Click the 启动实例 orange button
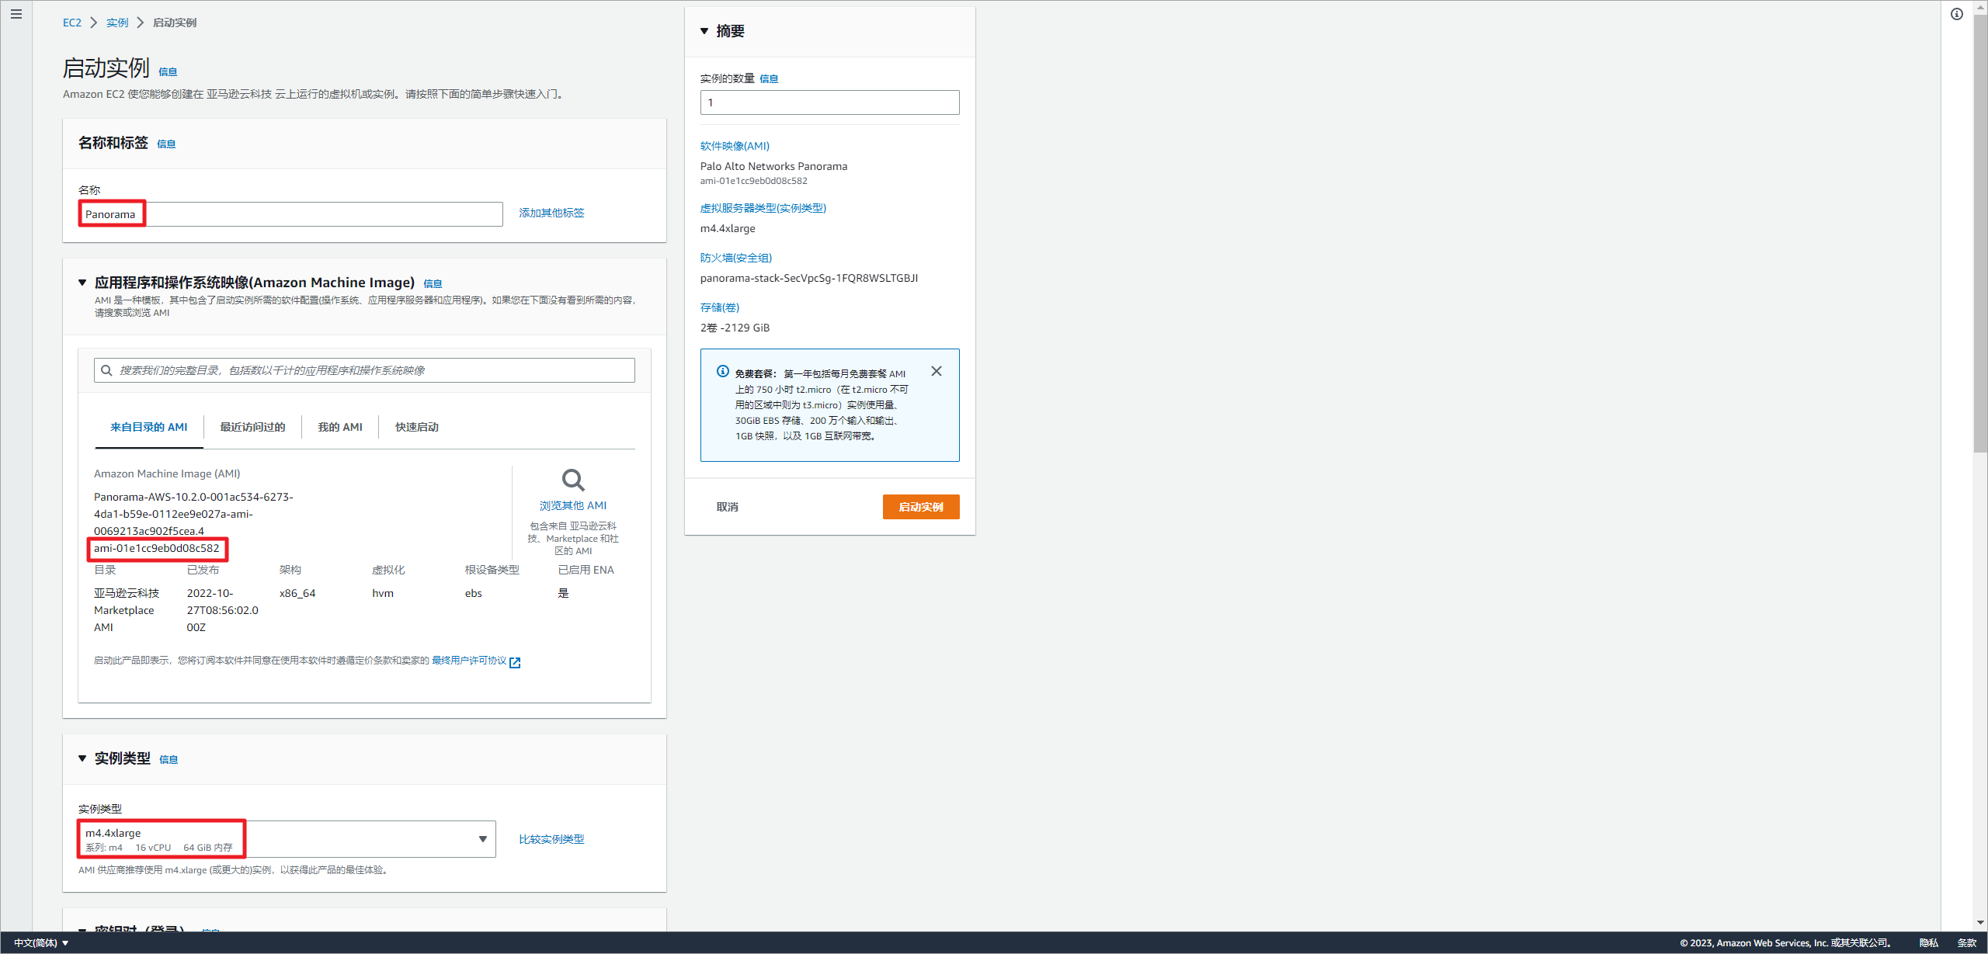The image size is (1988, 954). pyautogui.click(x=921, y=507)
